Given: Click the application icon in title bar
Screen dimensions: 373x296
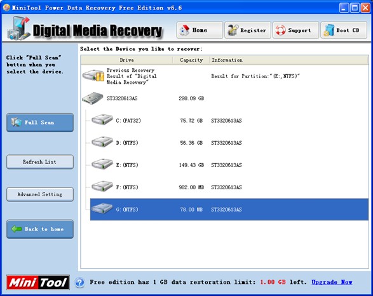Looking at the screenshot, I should tap(6, 8).
